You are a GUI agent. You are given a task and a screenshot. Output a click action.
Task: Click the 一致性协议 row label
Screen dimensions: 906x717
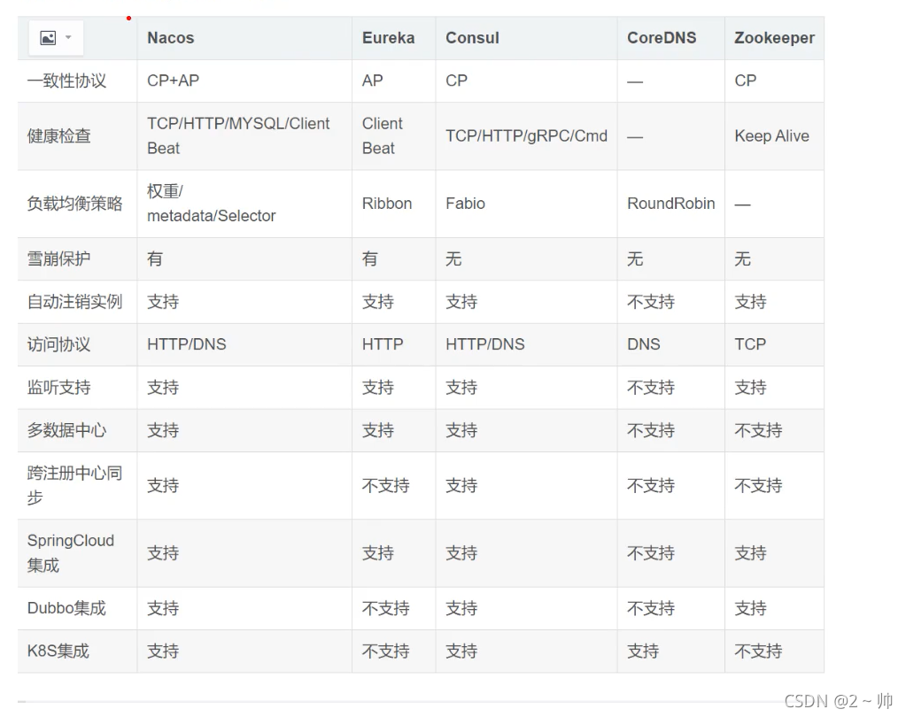coord(66,81)
